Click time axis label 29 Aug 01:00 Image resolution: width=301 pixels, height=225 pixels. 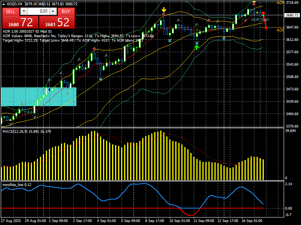[35, 221]
